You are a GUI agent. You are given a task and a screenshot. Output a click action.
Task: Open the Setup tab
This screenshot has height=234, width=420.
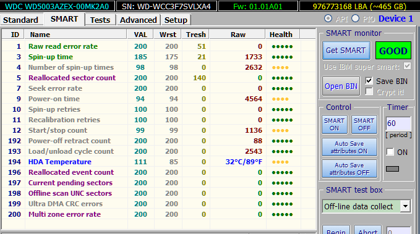pyautogui.click(x=176, y=20)
